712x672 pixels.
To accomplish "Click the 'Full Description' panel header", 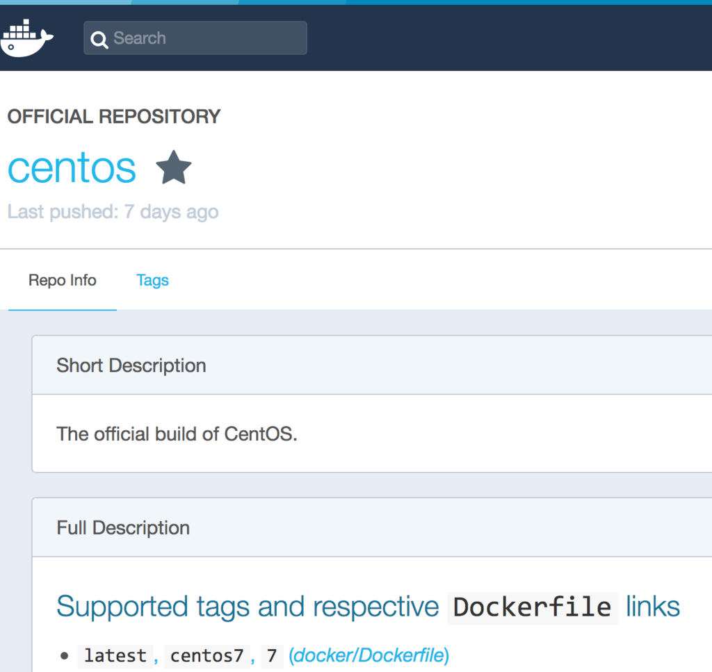I will (x=372, y=527).
